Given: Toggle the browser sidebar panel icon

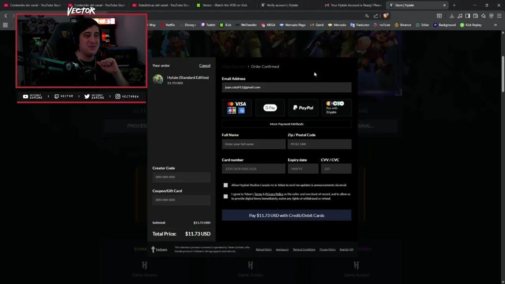Looking at the screenshot, I should (468, 16).
